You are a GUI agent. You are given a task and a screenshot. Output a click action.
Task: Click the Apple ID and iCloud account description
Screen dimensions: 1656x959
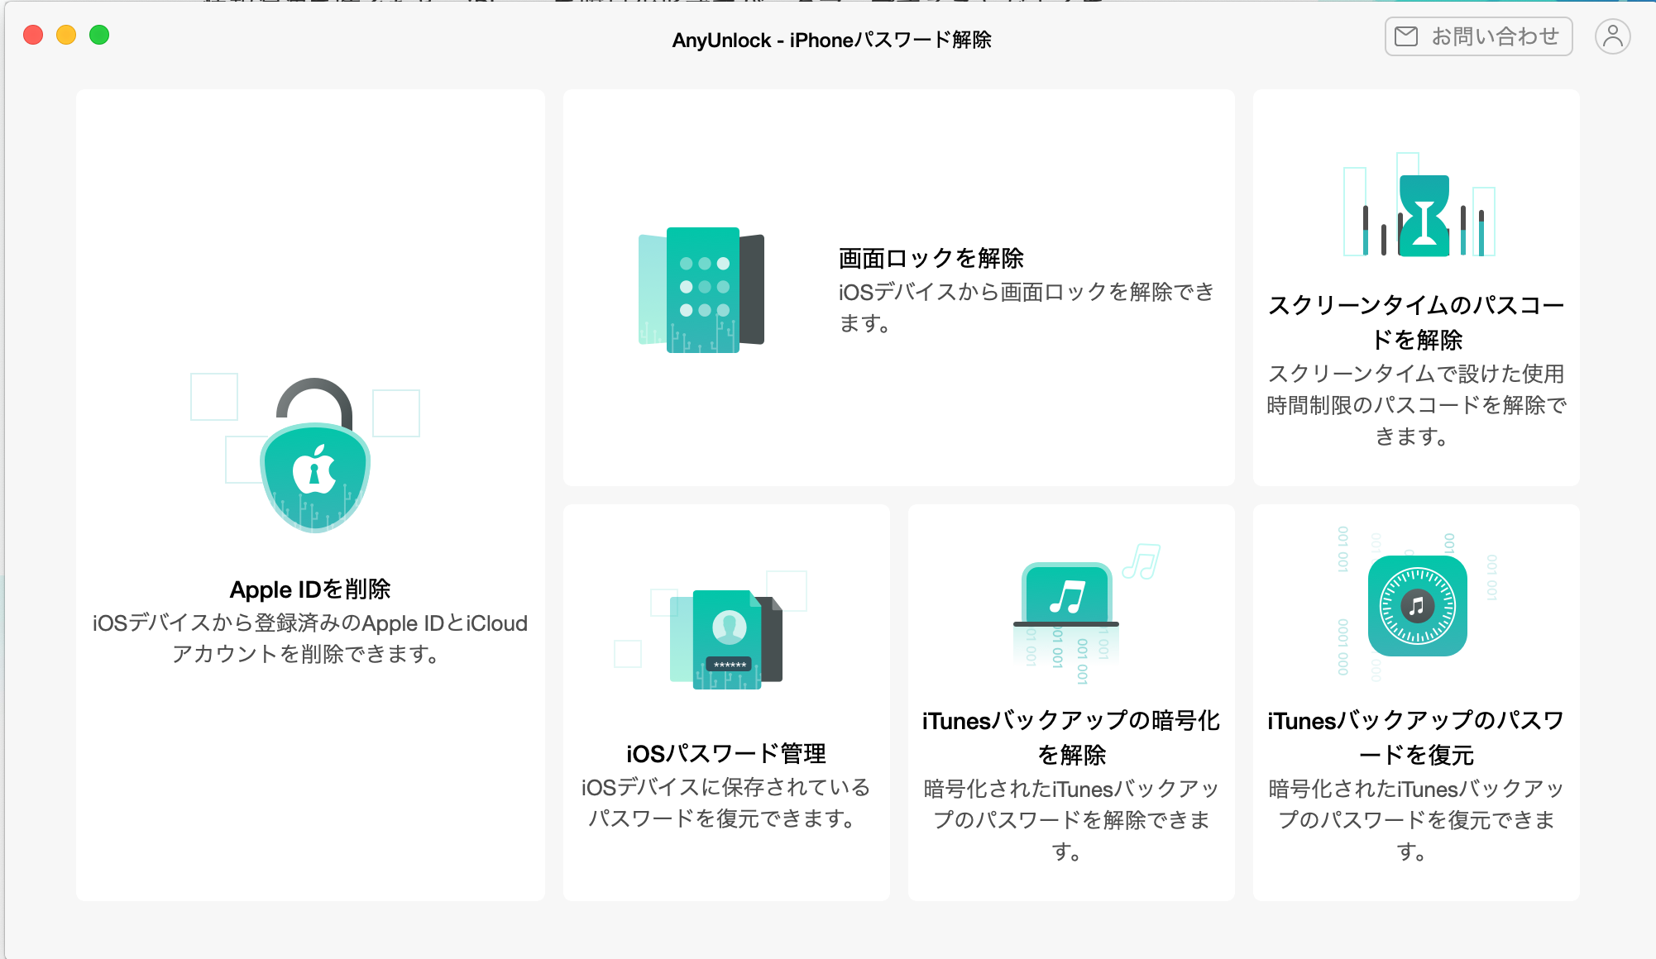[310, 638]
